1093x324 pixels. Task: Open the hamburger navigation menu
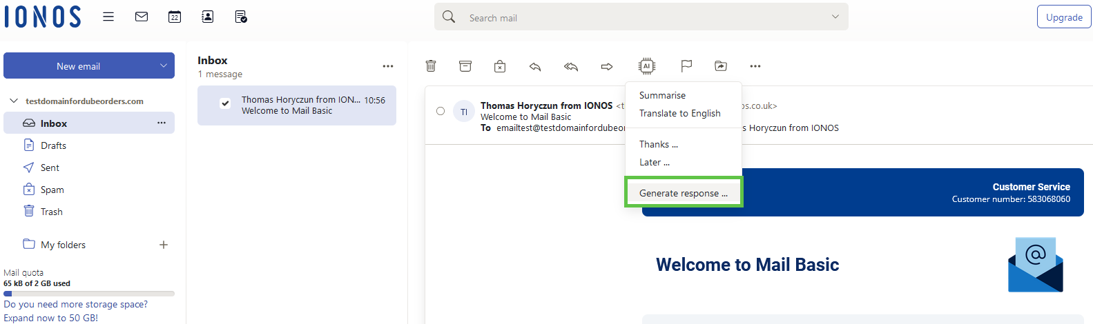pyautogui.click(x=108, y=17)
